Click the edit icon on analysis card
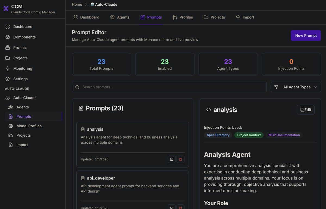Screen dimensions: 326x209 (172, 159)
